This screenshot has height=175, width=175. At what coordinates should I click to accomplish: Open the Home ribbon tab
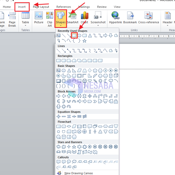point(7,7)
